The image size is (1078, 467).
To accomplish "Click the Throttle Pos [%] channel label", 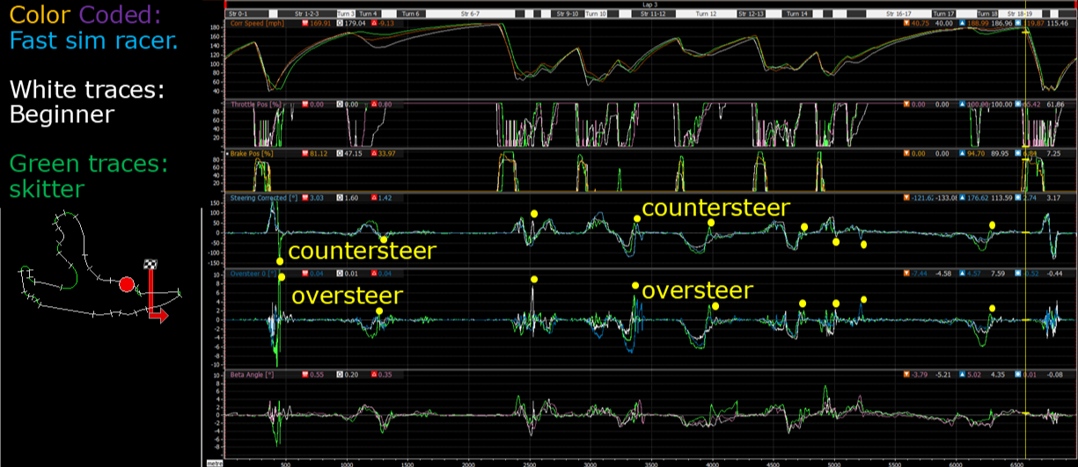I will coord(255,104).
